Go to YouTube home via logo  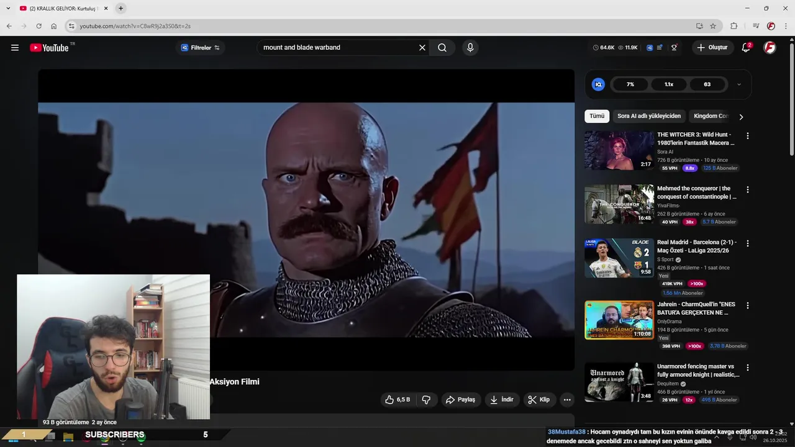tap(49, 48)
